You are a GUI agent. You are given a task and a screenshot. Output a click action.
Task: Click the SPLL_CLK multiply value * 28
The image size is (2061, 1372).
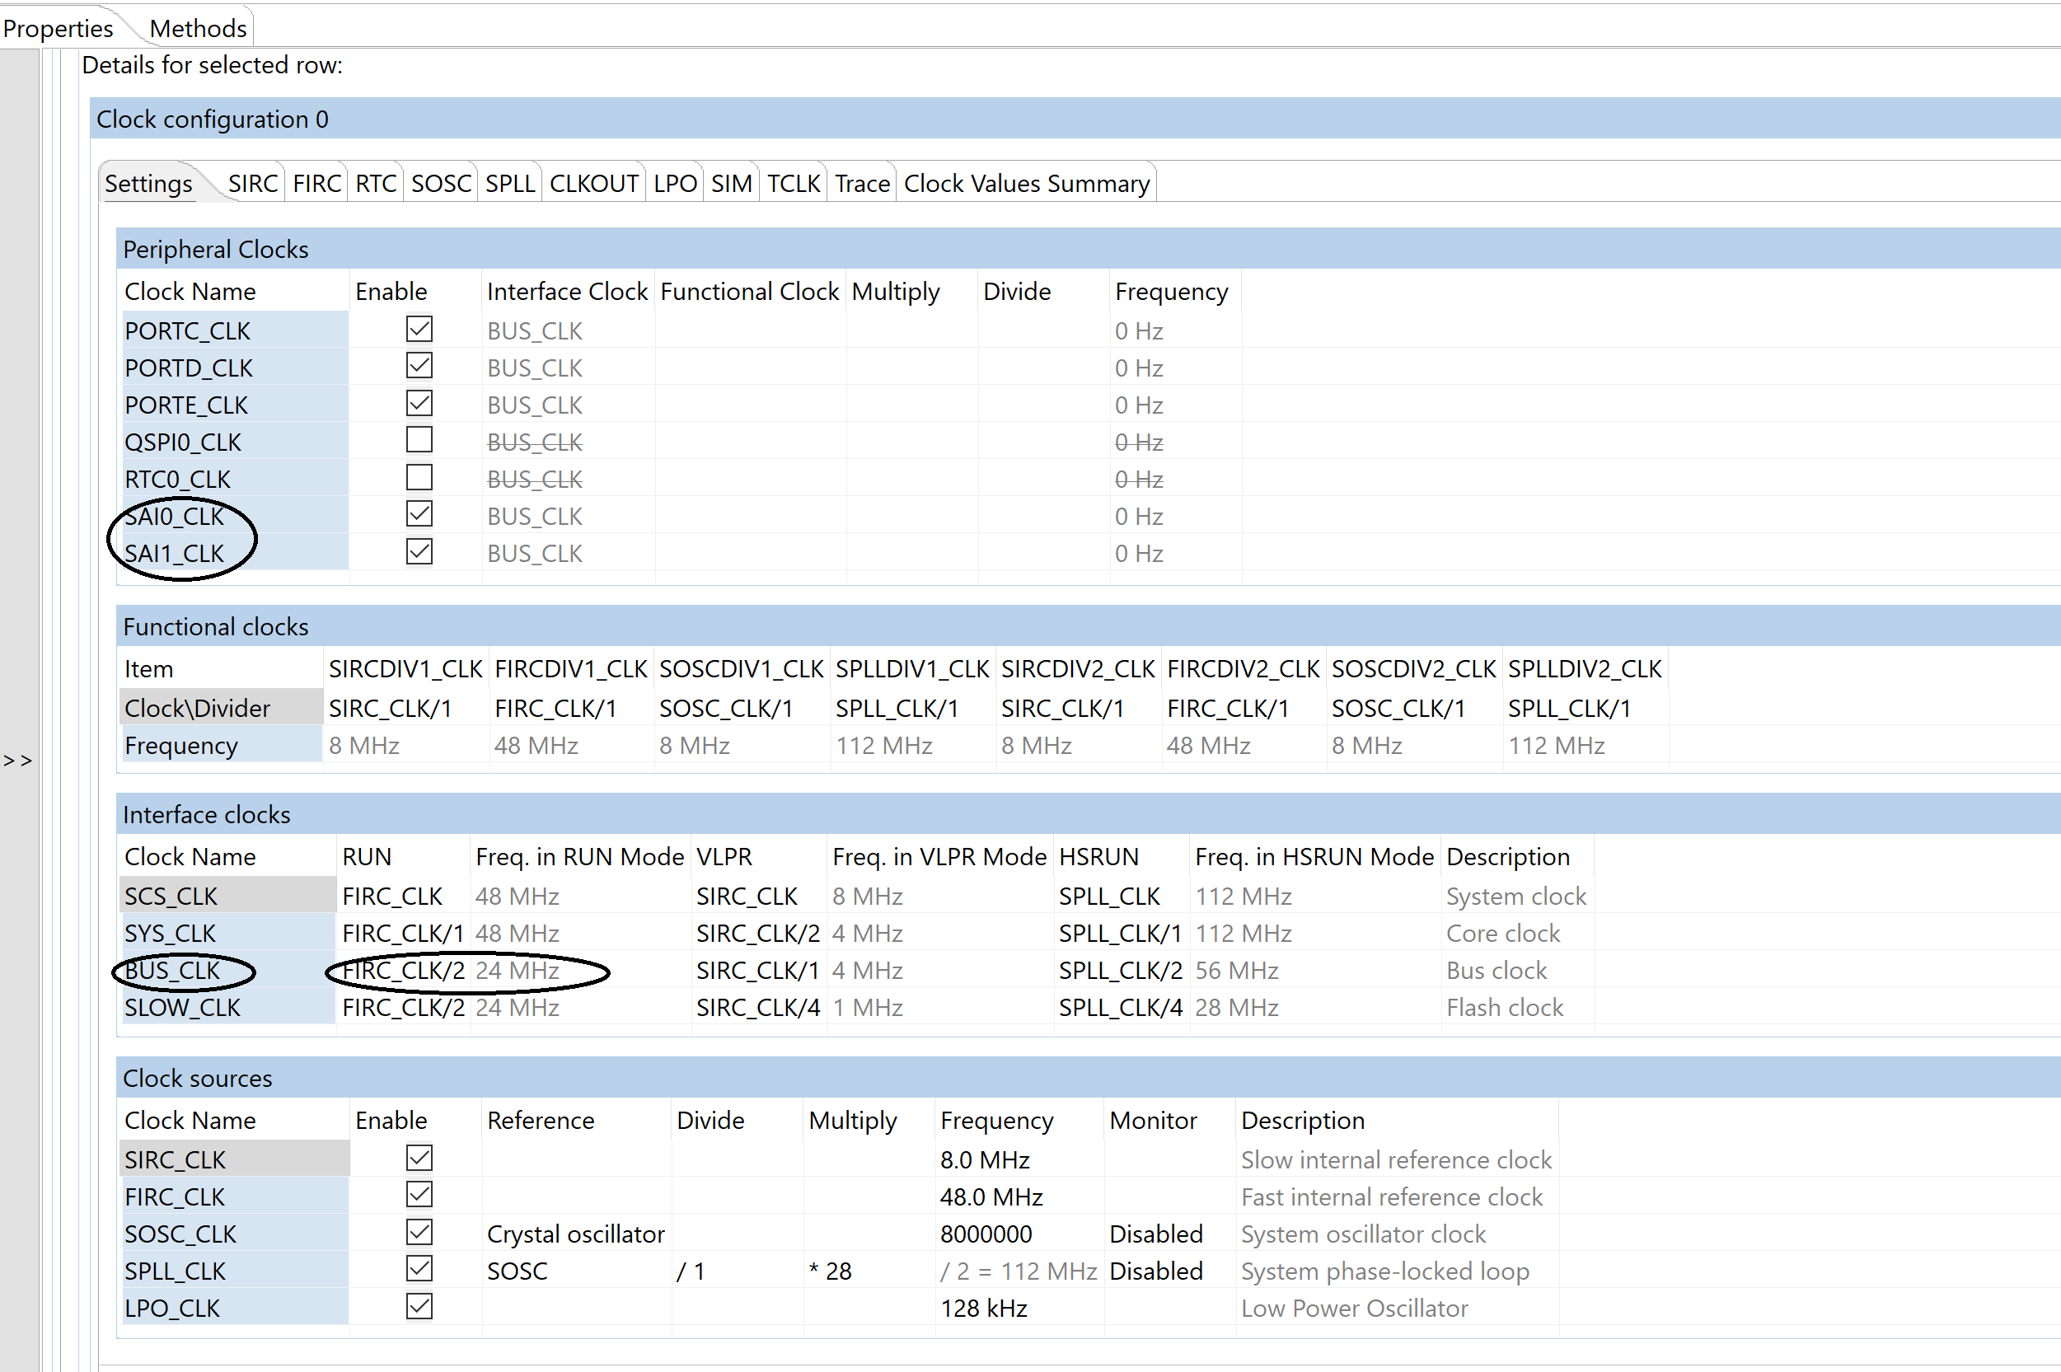tap(830, 1271)
